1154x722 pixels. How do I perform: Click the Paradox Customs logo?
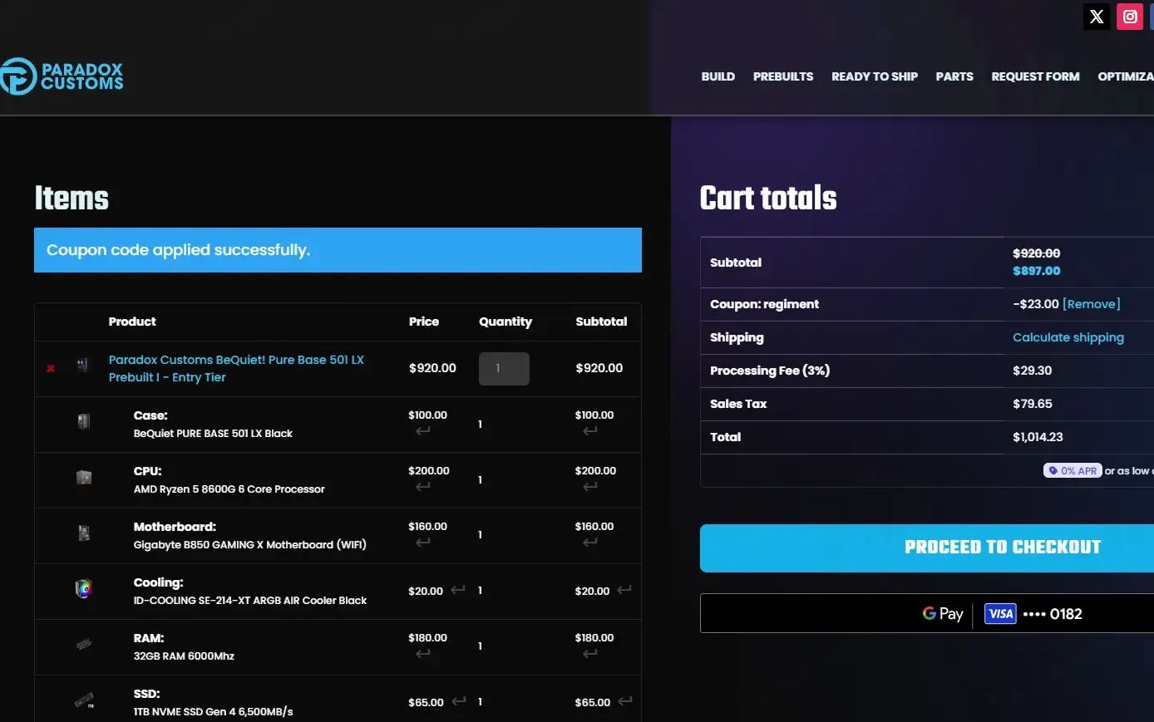click(62, 76)
